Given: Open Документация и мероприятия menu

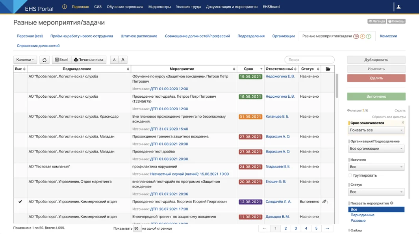Looking at the screenshot, I should 232,7.
